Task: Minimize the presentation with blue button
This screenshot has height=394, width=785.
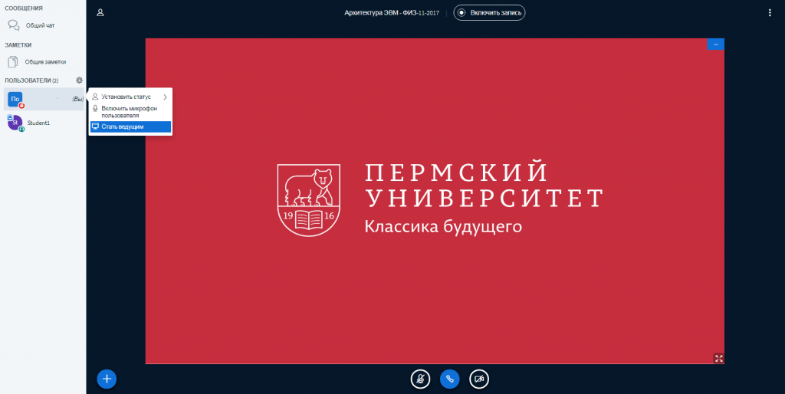Action: (x=715, y=44)
